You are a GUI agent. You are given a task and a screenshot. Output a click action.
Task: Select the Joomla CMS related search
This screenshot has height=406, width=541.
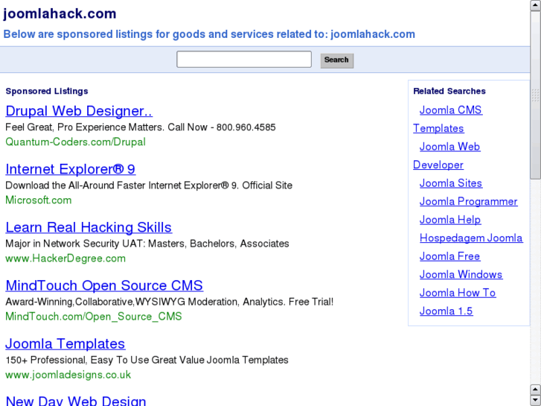451,110
